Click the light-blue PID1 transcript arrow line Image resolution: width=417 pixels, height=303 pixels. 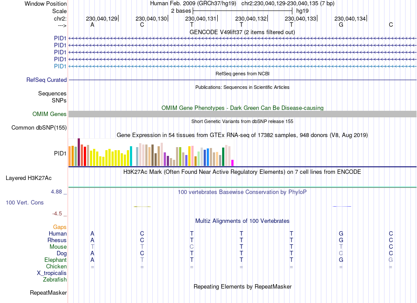click(x=242, y=66)
